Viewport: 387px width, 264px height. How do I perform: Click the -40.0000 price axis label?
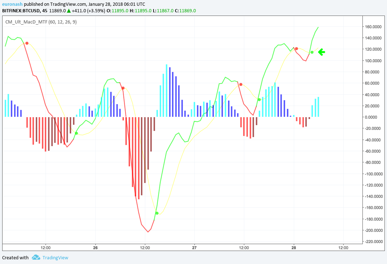tap(373, 140)
